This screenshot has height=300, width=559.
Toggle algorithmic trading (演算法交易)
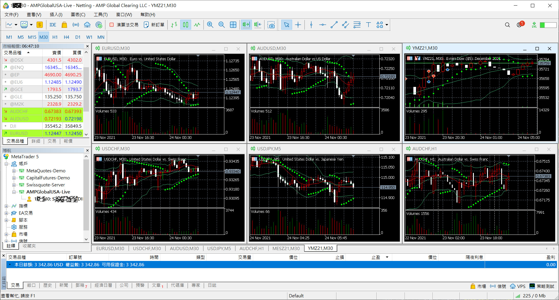tap(124, 25)
